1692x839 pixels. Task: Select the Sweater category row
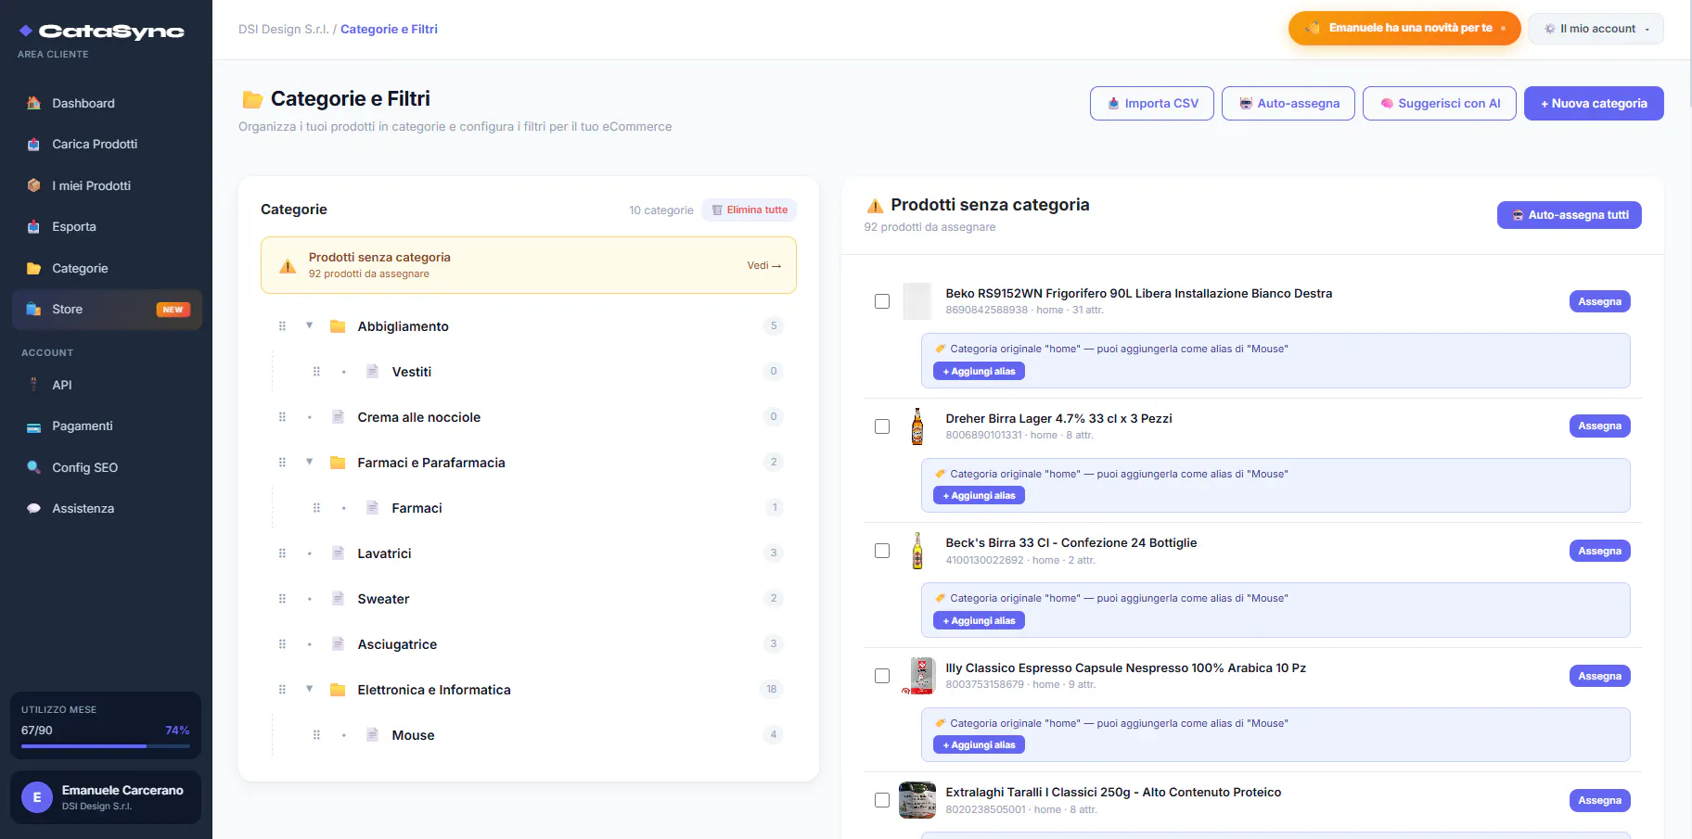pyautogui.click(x=530, y=599)
